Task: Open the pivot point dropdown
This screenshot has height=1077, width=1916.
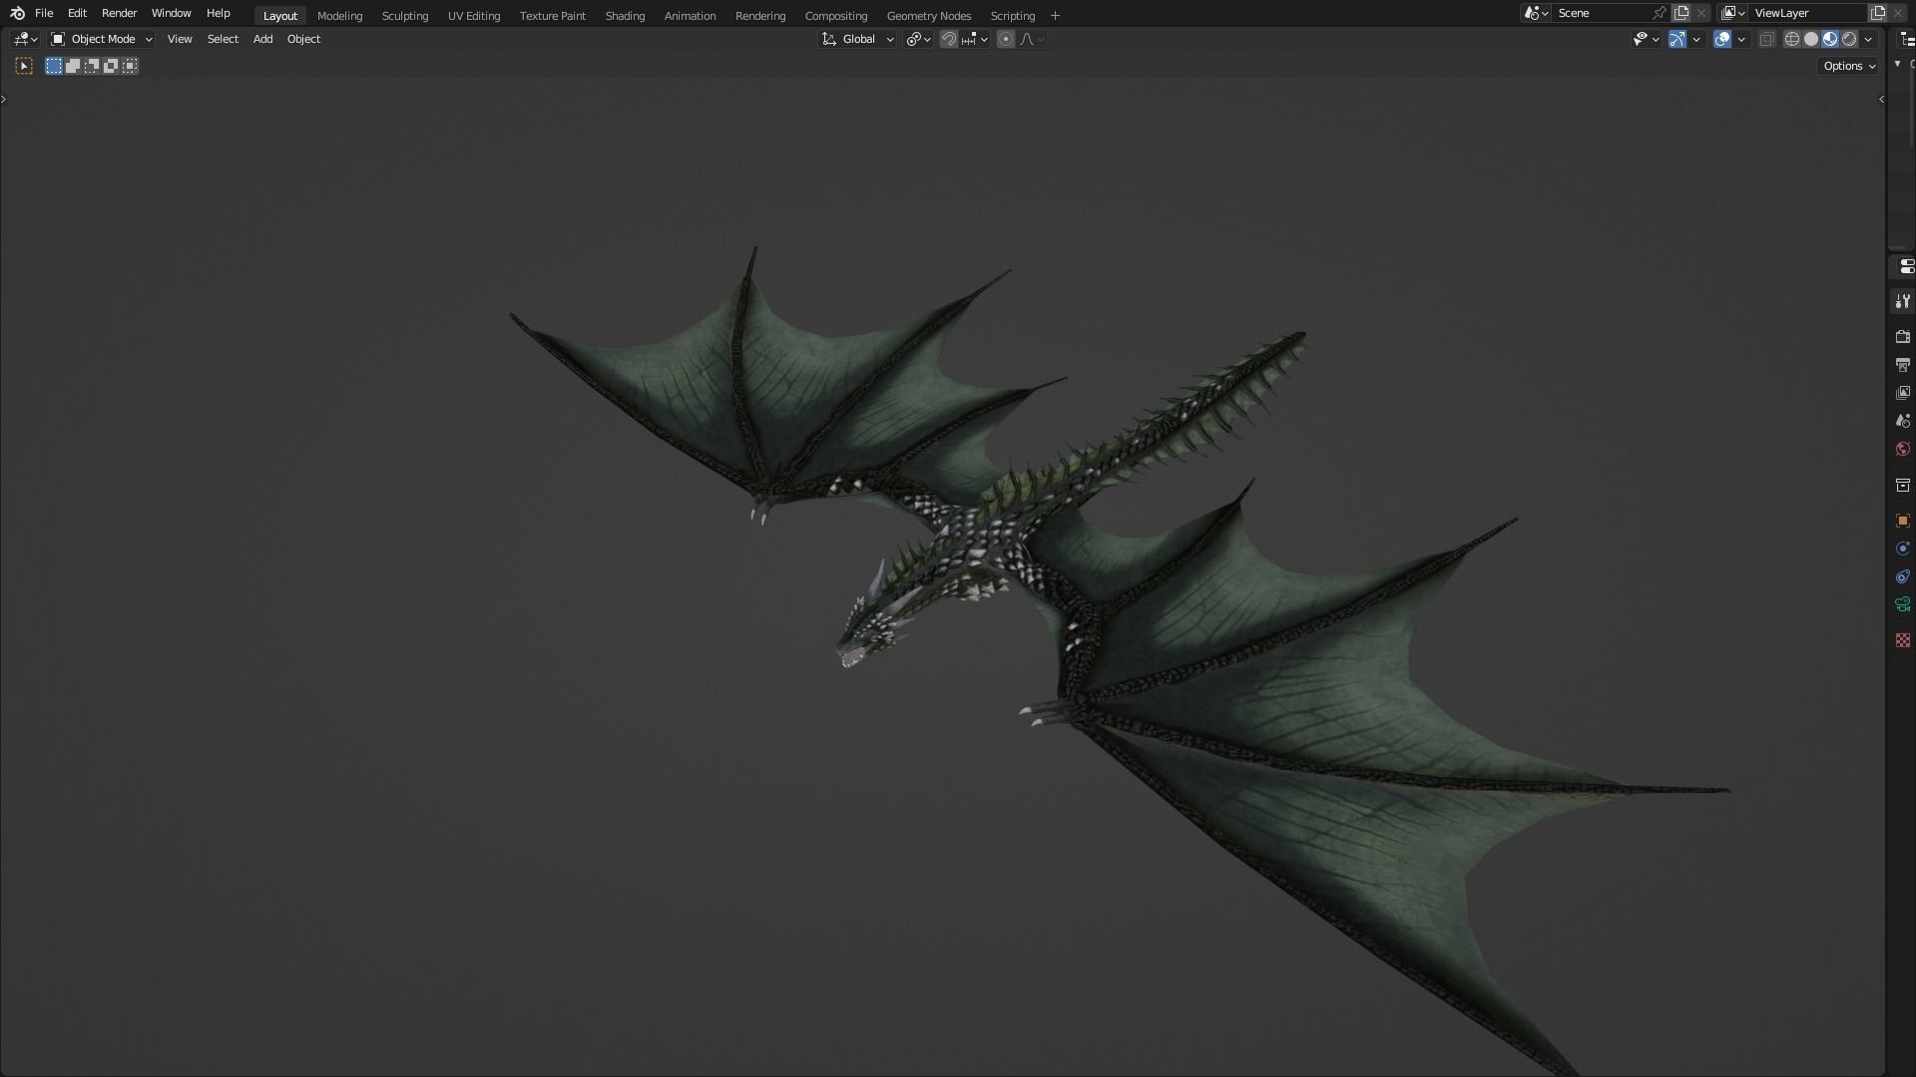Action: (x=918, y=39)
